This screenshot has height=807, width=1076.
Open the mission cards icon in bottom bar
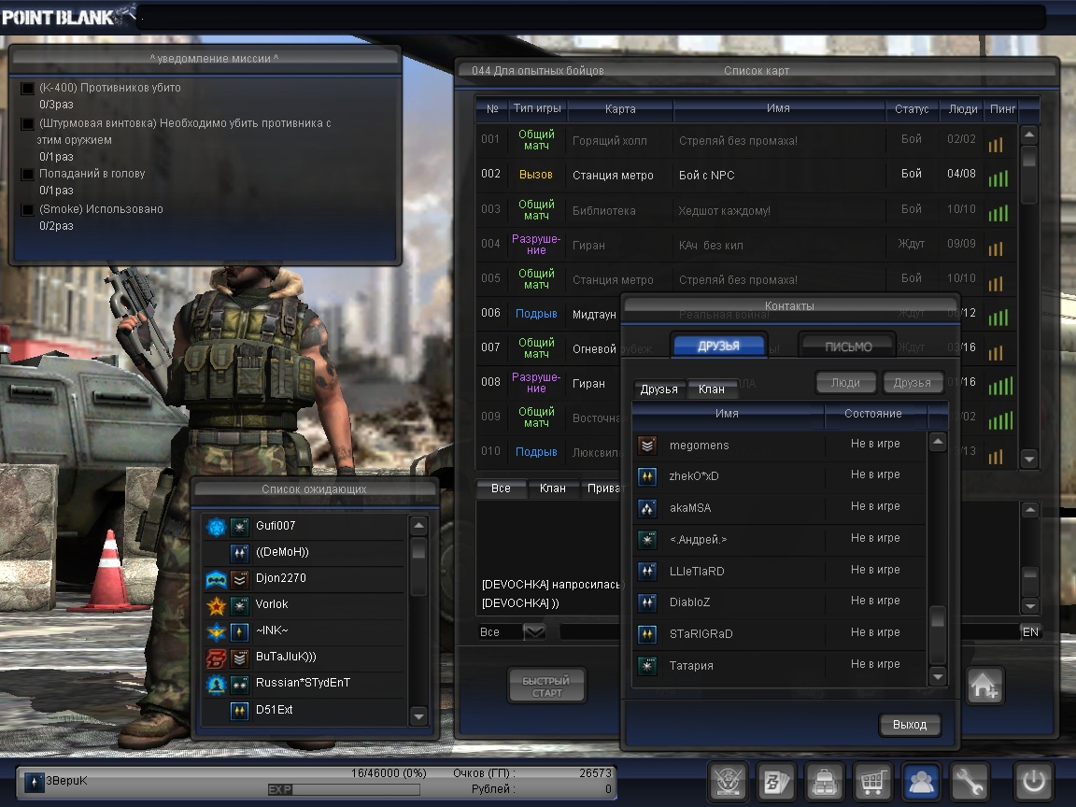tap(776, 781)
